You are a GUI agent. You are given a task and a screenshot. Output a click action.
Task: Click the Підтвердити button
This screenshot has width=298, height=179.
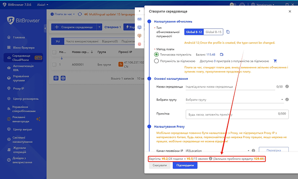[185, 165]
